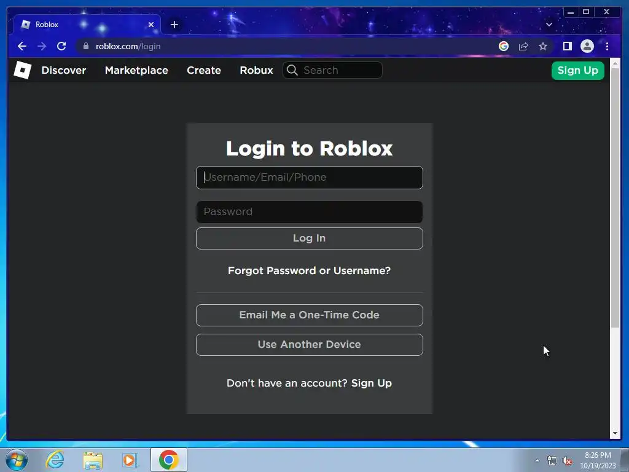Open the taskbar clock showing 8:26 PM

tap(598, 460)
